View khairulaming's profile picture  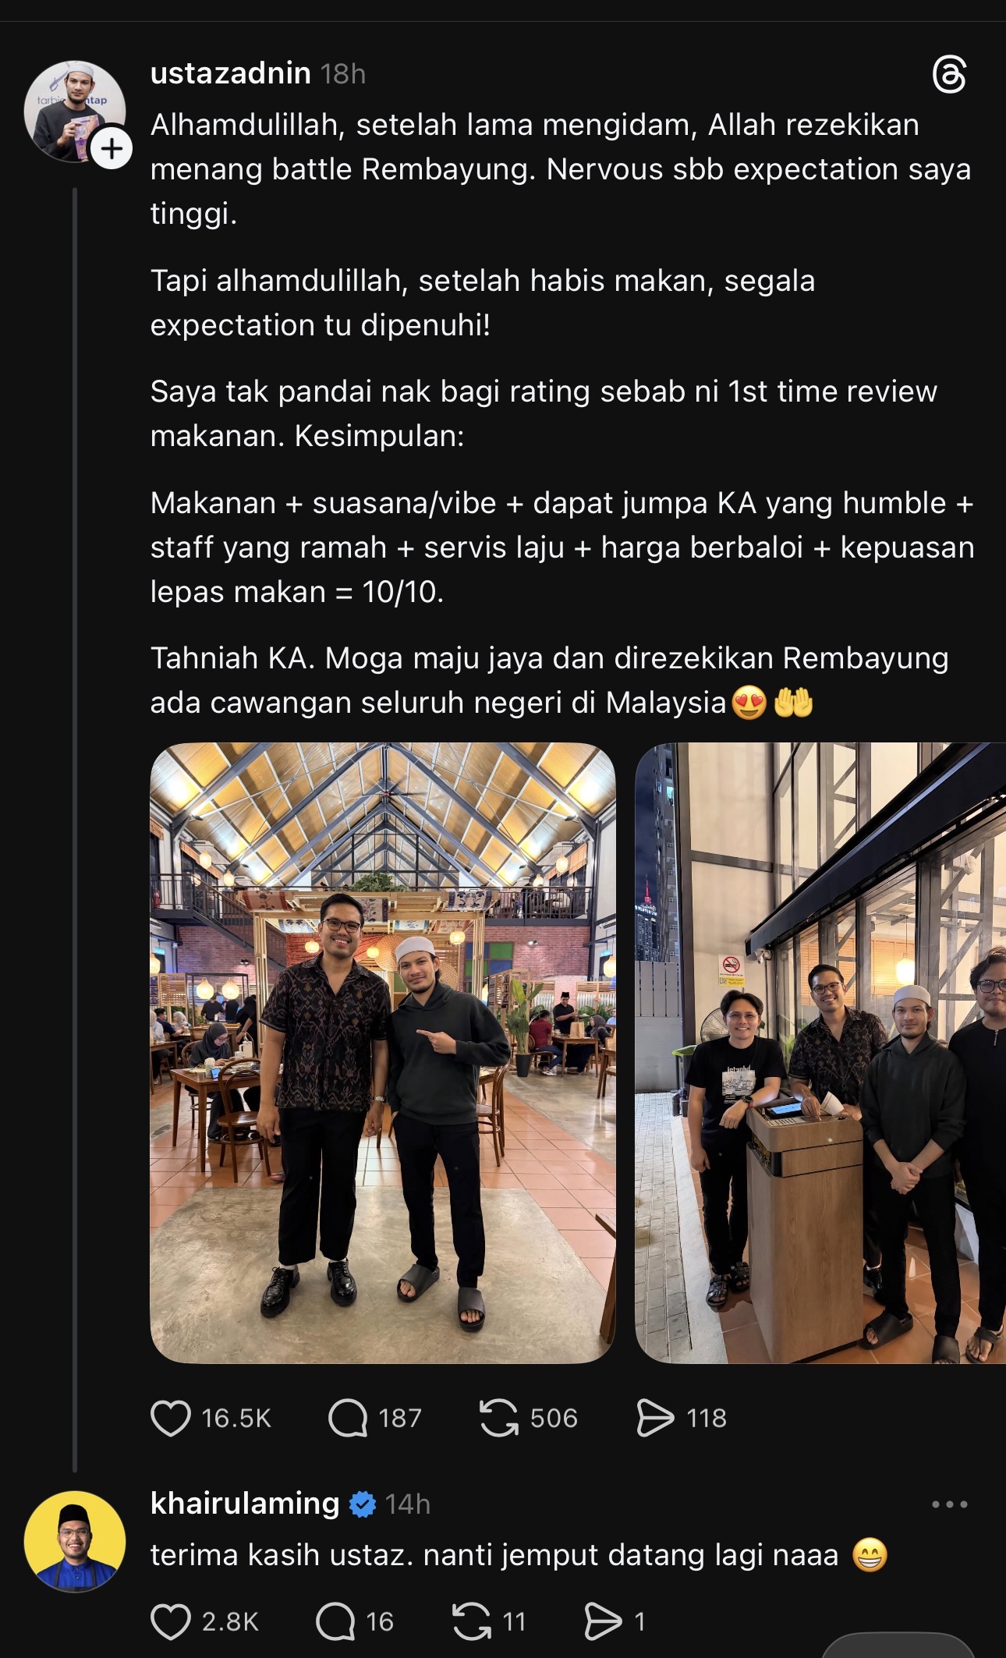tap(75, 1542)
